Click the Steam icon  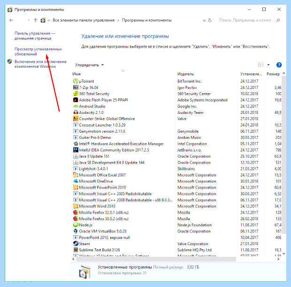click(x=76, y=244)
